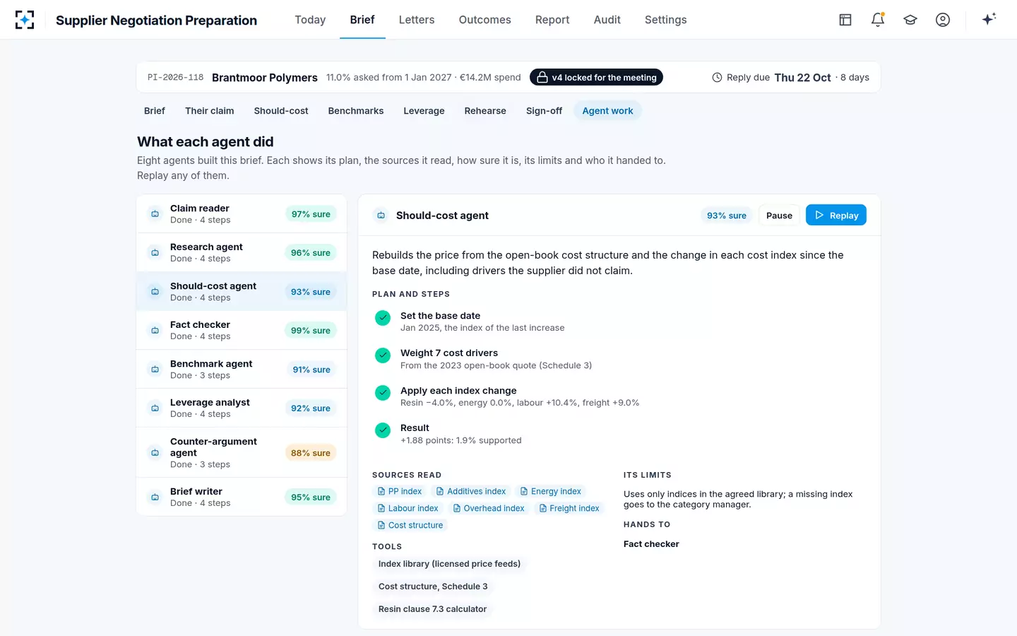This screenshot has width=1017, height=636.
Task: Click the app logo icon
Action: tap(25, 20)
